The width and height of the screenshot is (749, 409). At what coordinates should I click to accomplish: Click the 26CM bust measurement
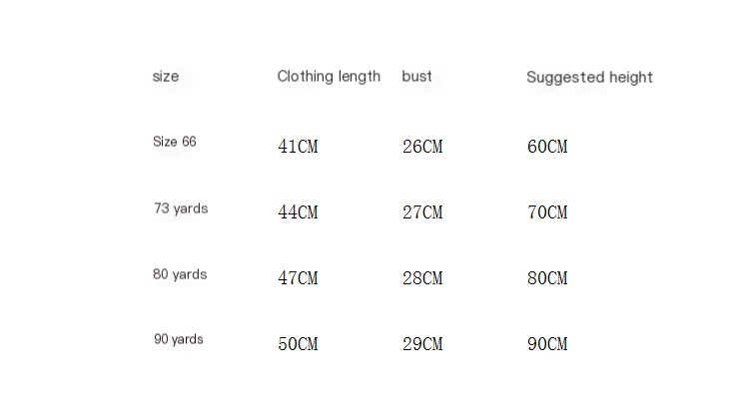[x=422, y=147]
